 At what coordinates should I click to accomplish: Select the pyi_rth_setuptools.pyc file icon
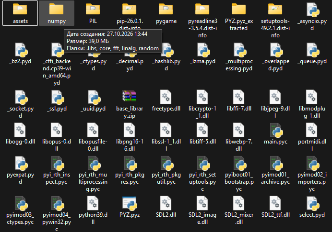click(x=203, y=163)
